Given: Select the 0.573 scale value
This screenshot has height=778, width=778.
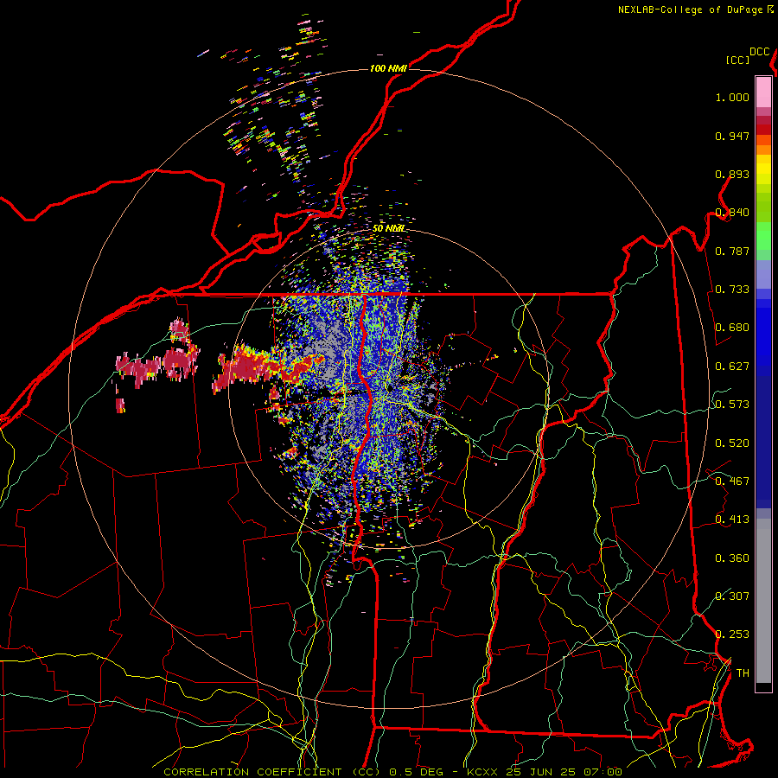Looking at the screenshot, I should [732, 405].
